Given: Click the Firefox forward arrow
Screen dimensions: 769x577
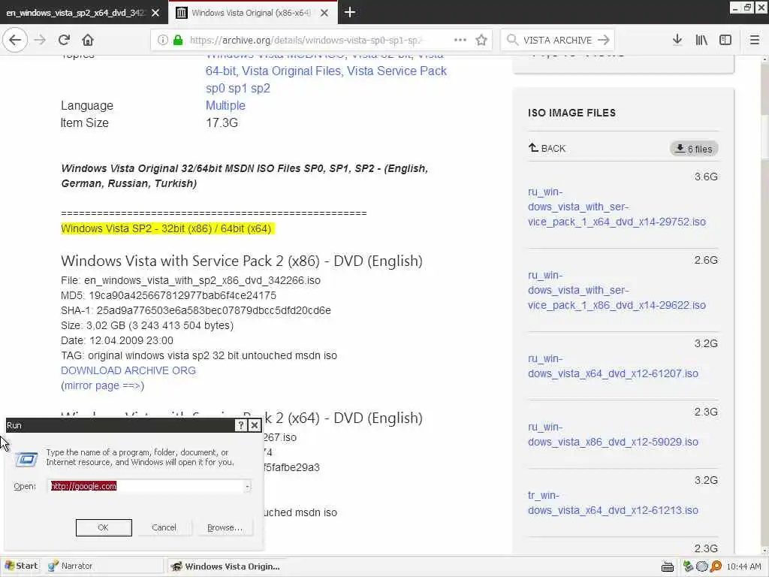Looking at the screenshot, I should click(40, 40).
